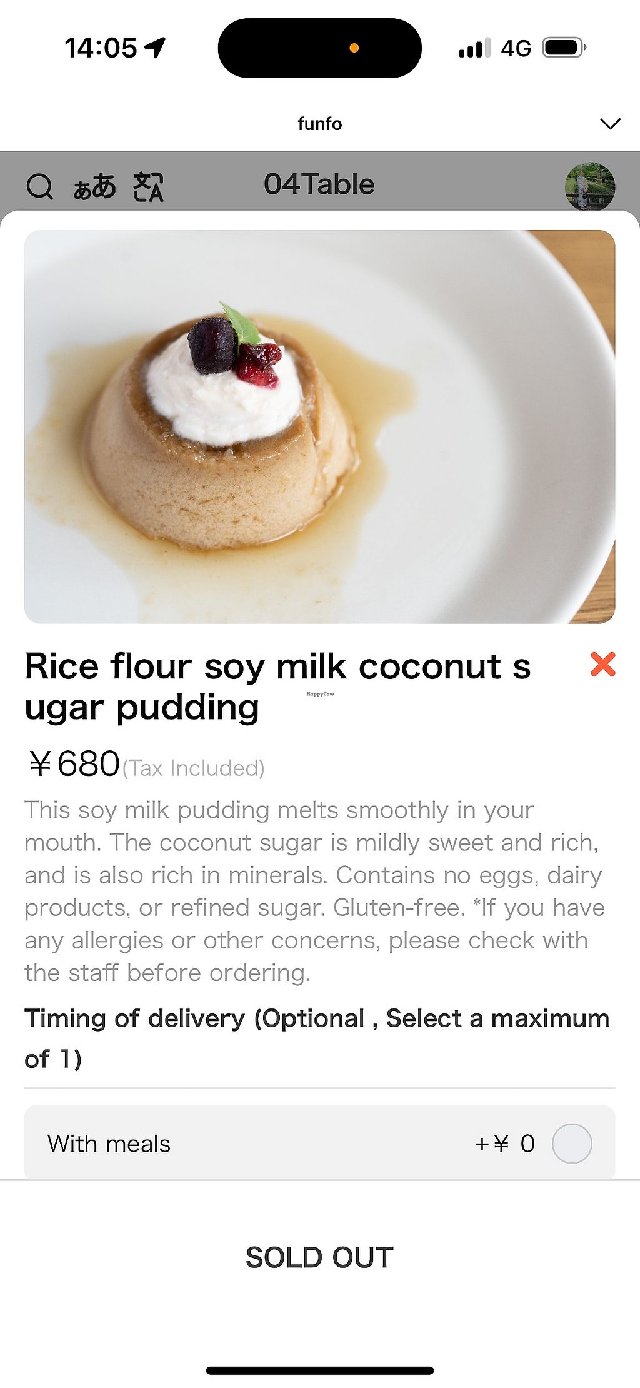Tap the battery status icon

click(564, 48)
